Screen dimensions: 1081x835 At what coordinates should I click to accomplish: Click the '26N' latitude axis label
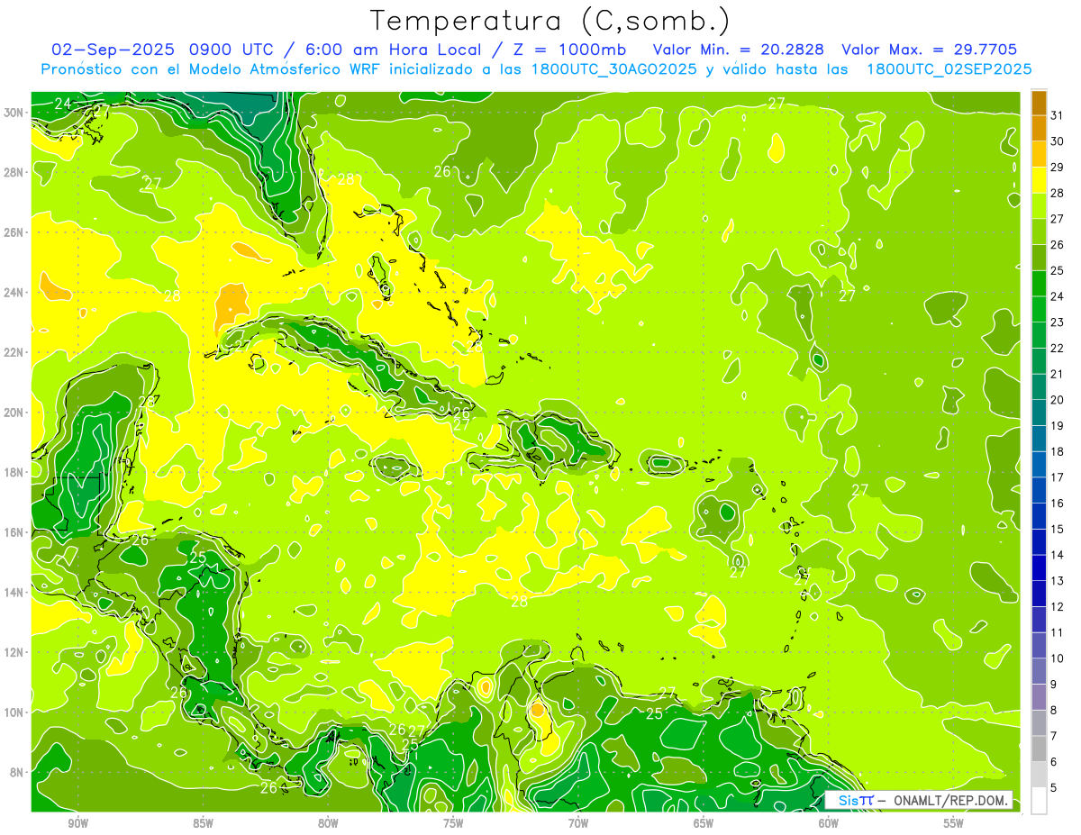[x=14, y=232]
